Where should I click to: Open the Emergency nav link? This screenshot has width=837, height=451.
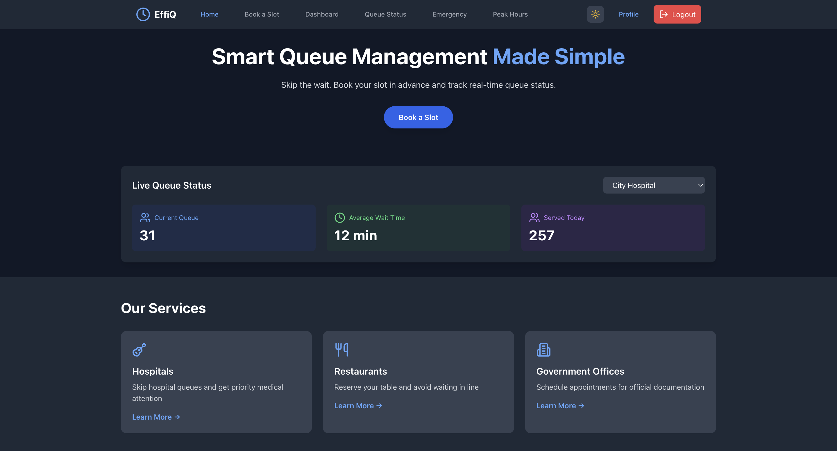[449, 14]
